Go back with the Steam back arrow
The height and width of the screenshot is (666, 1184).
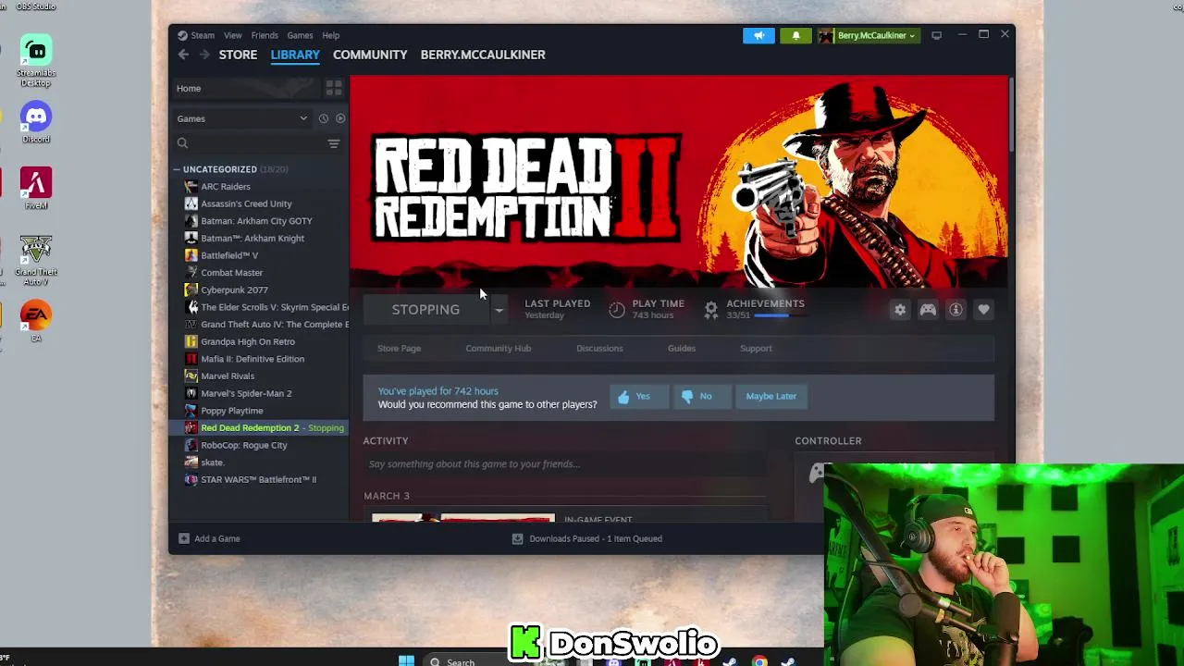[x=183, y=55]
